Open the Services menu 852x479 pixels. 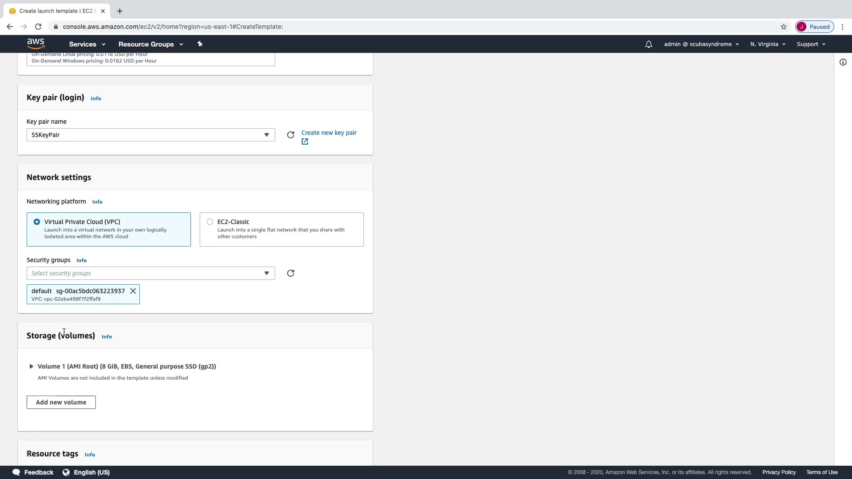(x=87, y=44)
